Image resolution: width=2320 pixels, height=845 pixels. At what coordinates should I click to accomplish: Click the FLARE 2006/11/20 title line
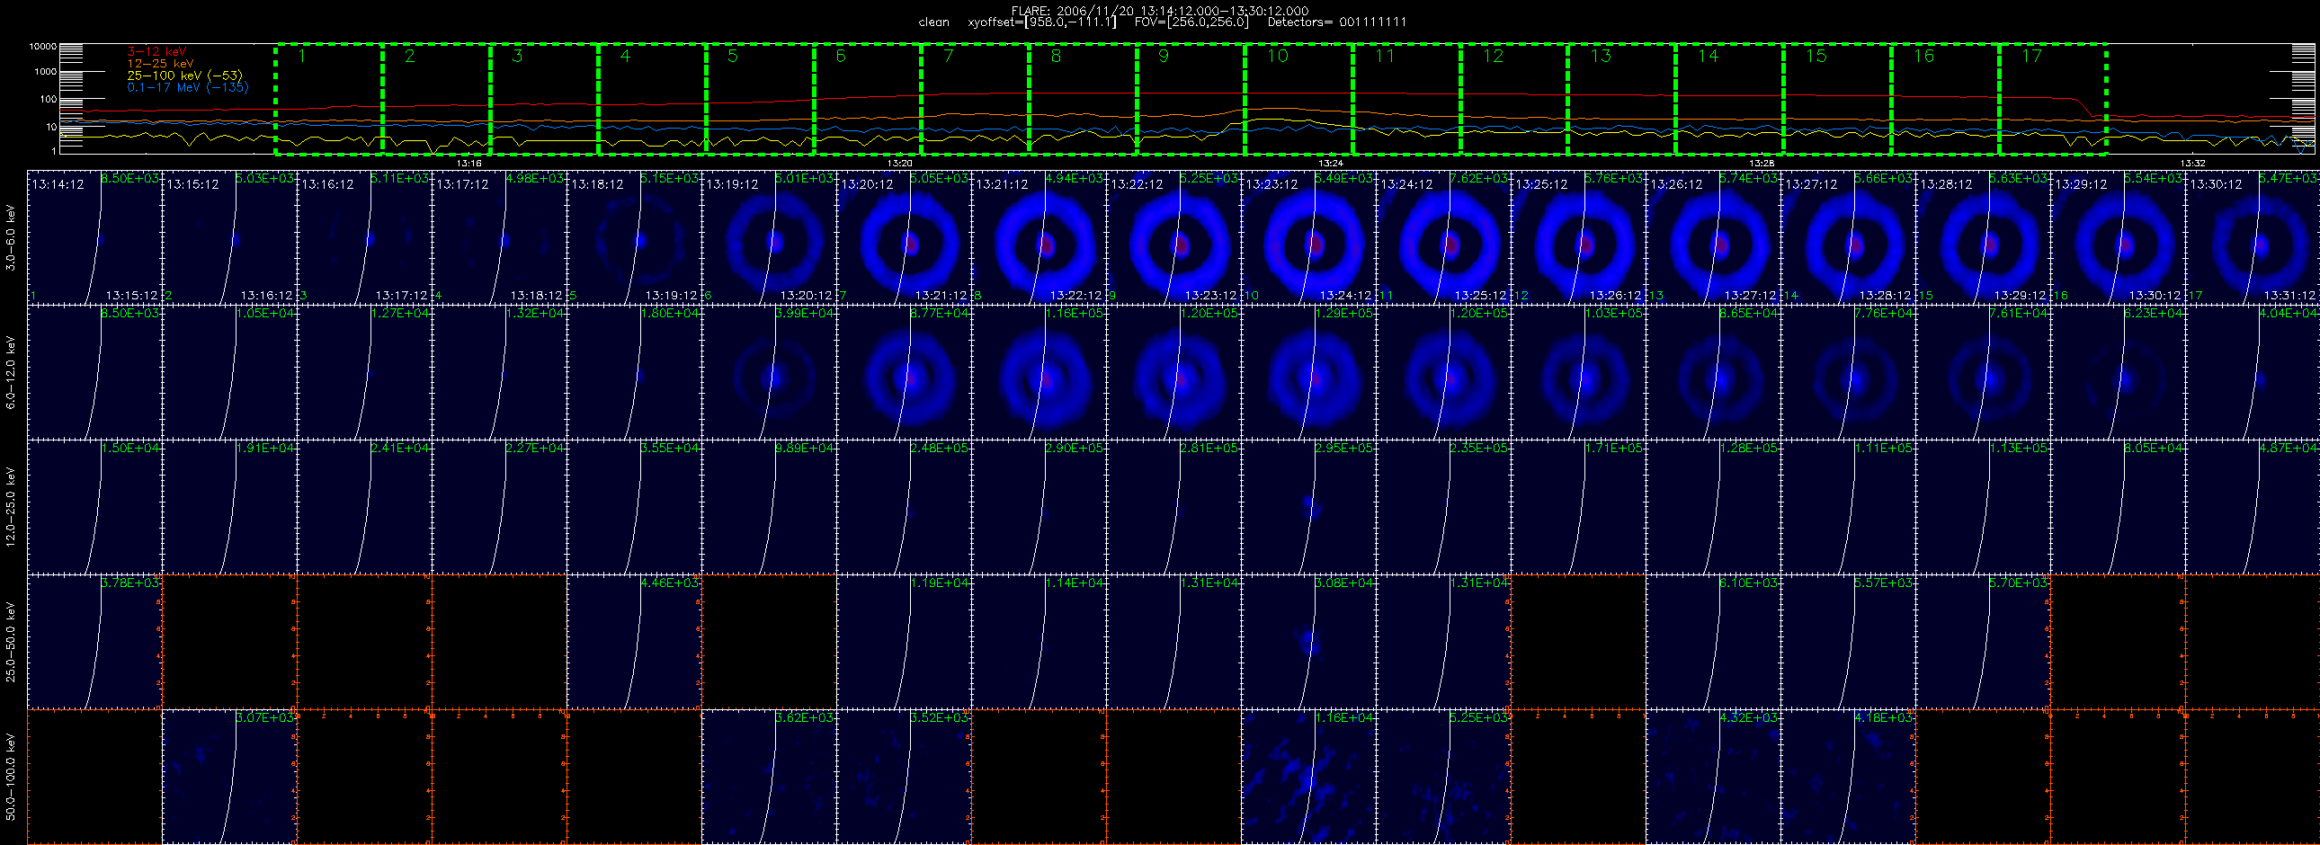[1160, 11]
